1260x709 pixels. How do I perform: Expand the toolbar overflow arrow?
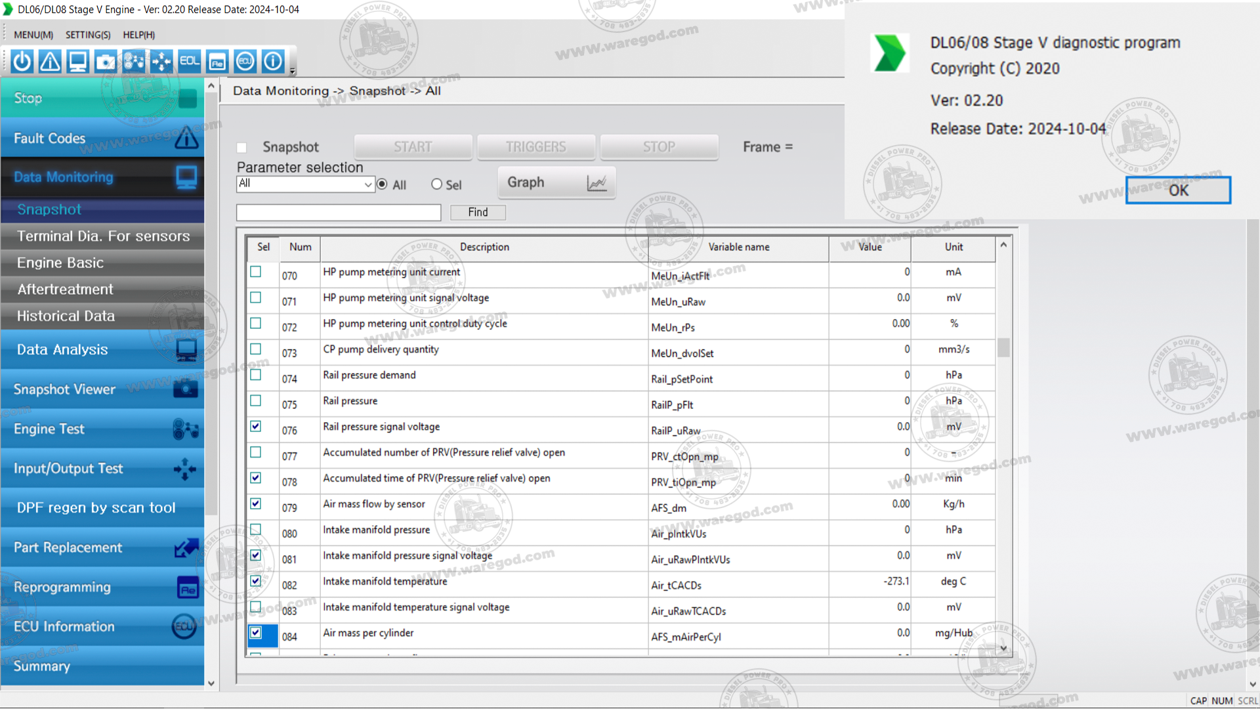(293, 71)
